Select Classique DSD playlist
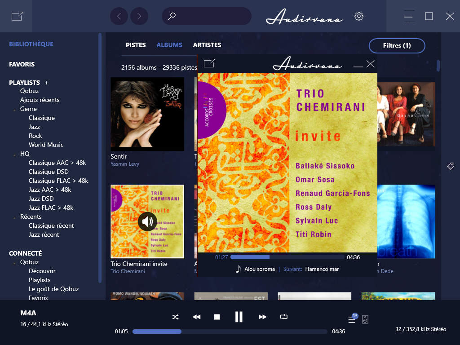The image size is (460, 345). pos(49,172)
